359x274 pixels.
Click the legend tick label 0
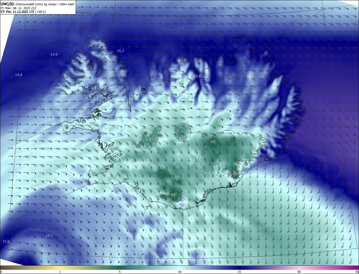pyautogui.click(x=1, y=272)
